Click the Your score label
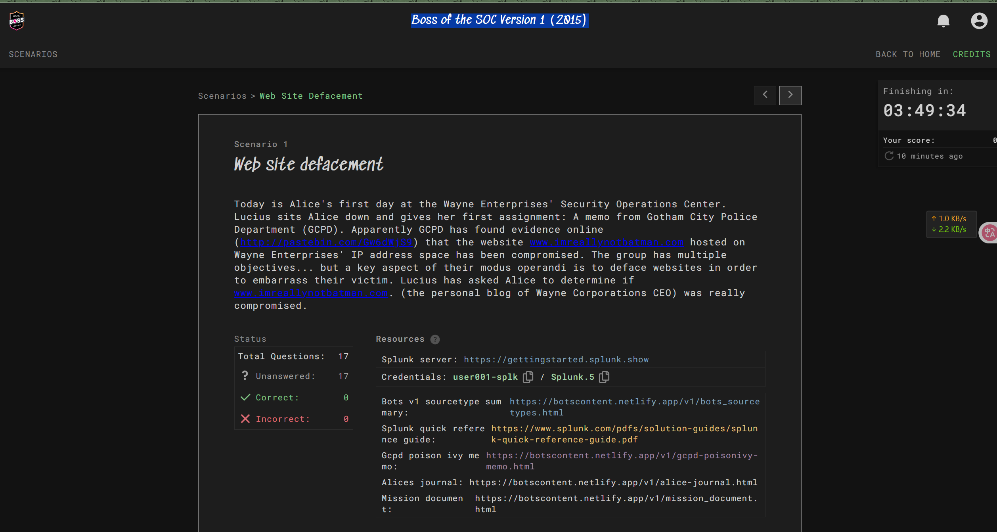Viewport: 997px width, 532px height. (909, 140)
